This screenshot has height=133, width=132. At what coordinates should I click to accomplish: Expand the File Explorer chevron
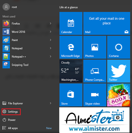pyautogui.click(x=50, y=103)
